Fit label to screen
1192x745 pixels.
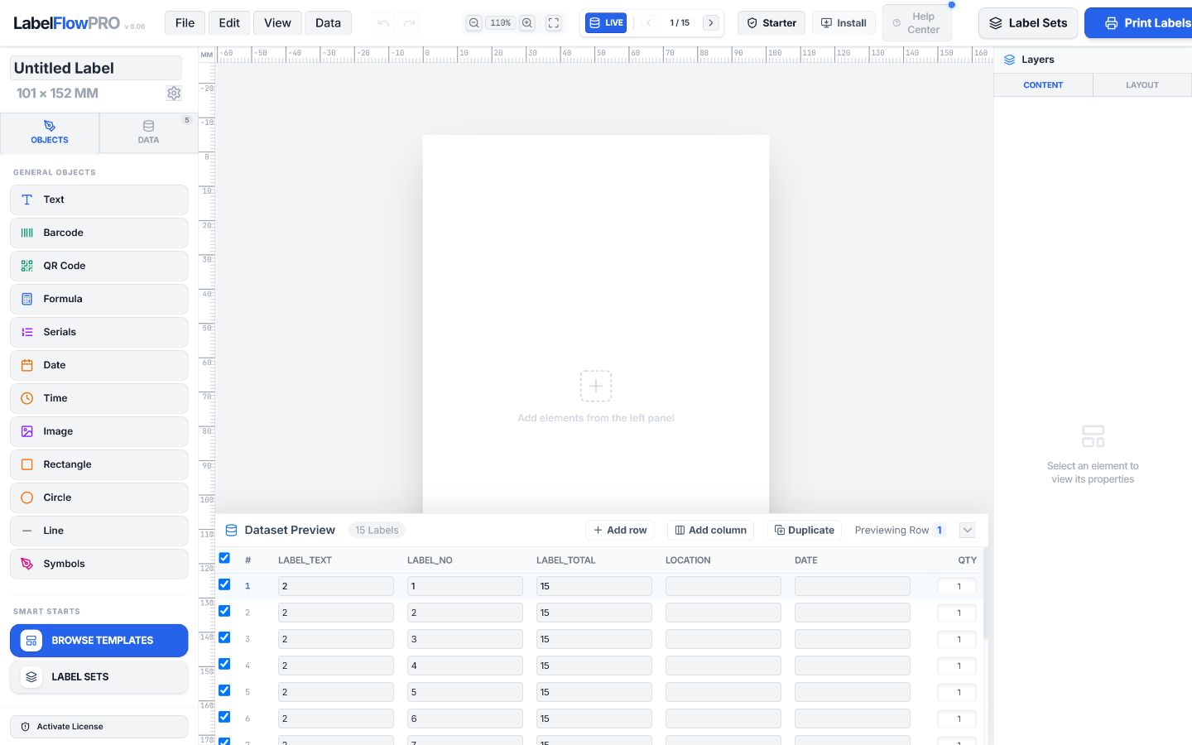point(554,23)
